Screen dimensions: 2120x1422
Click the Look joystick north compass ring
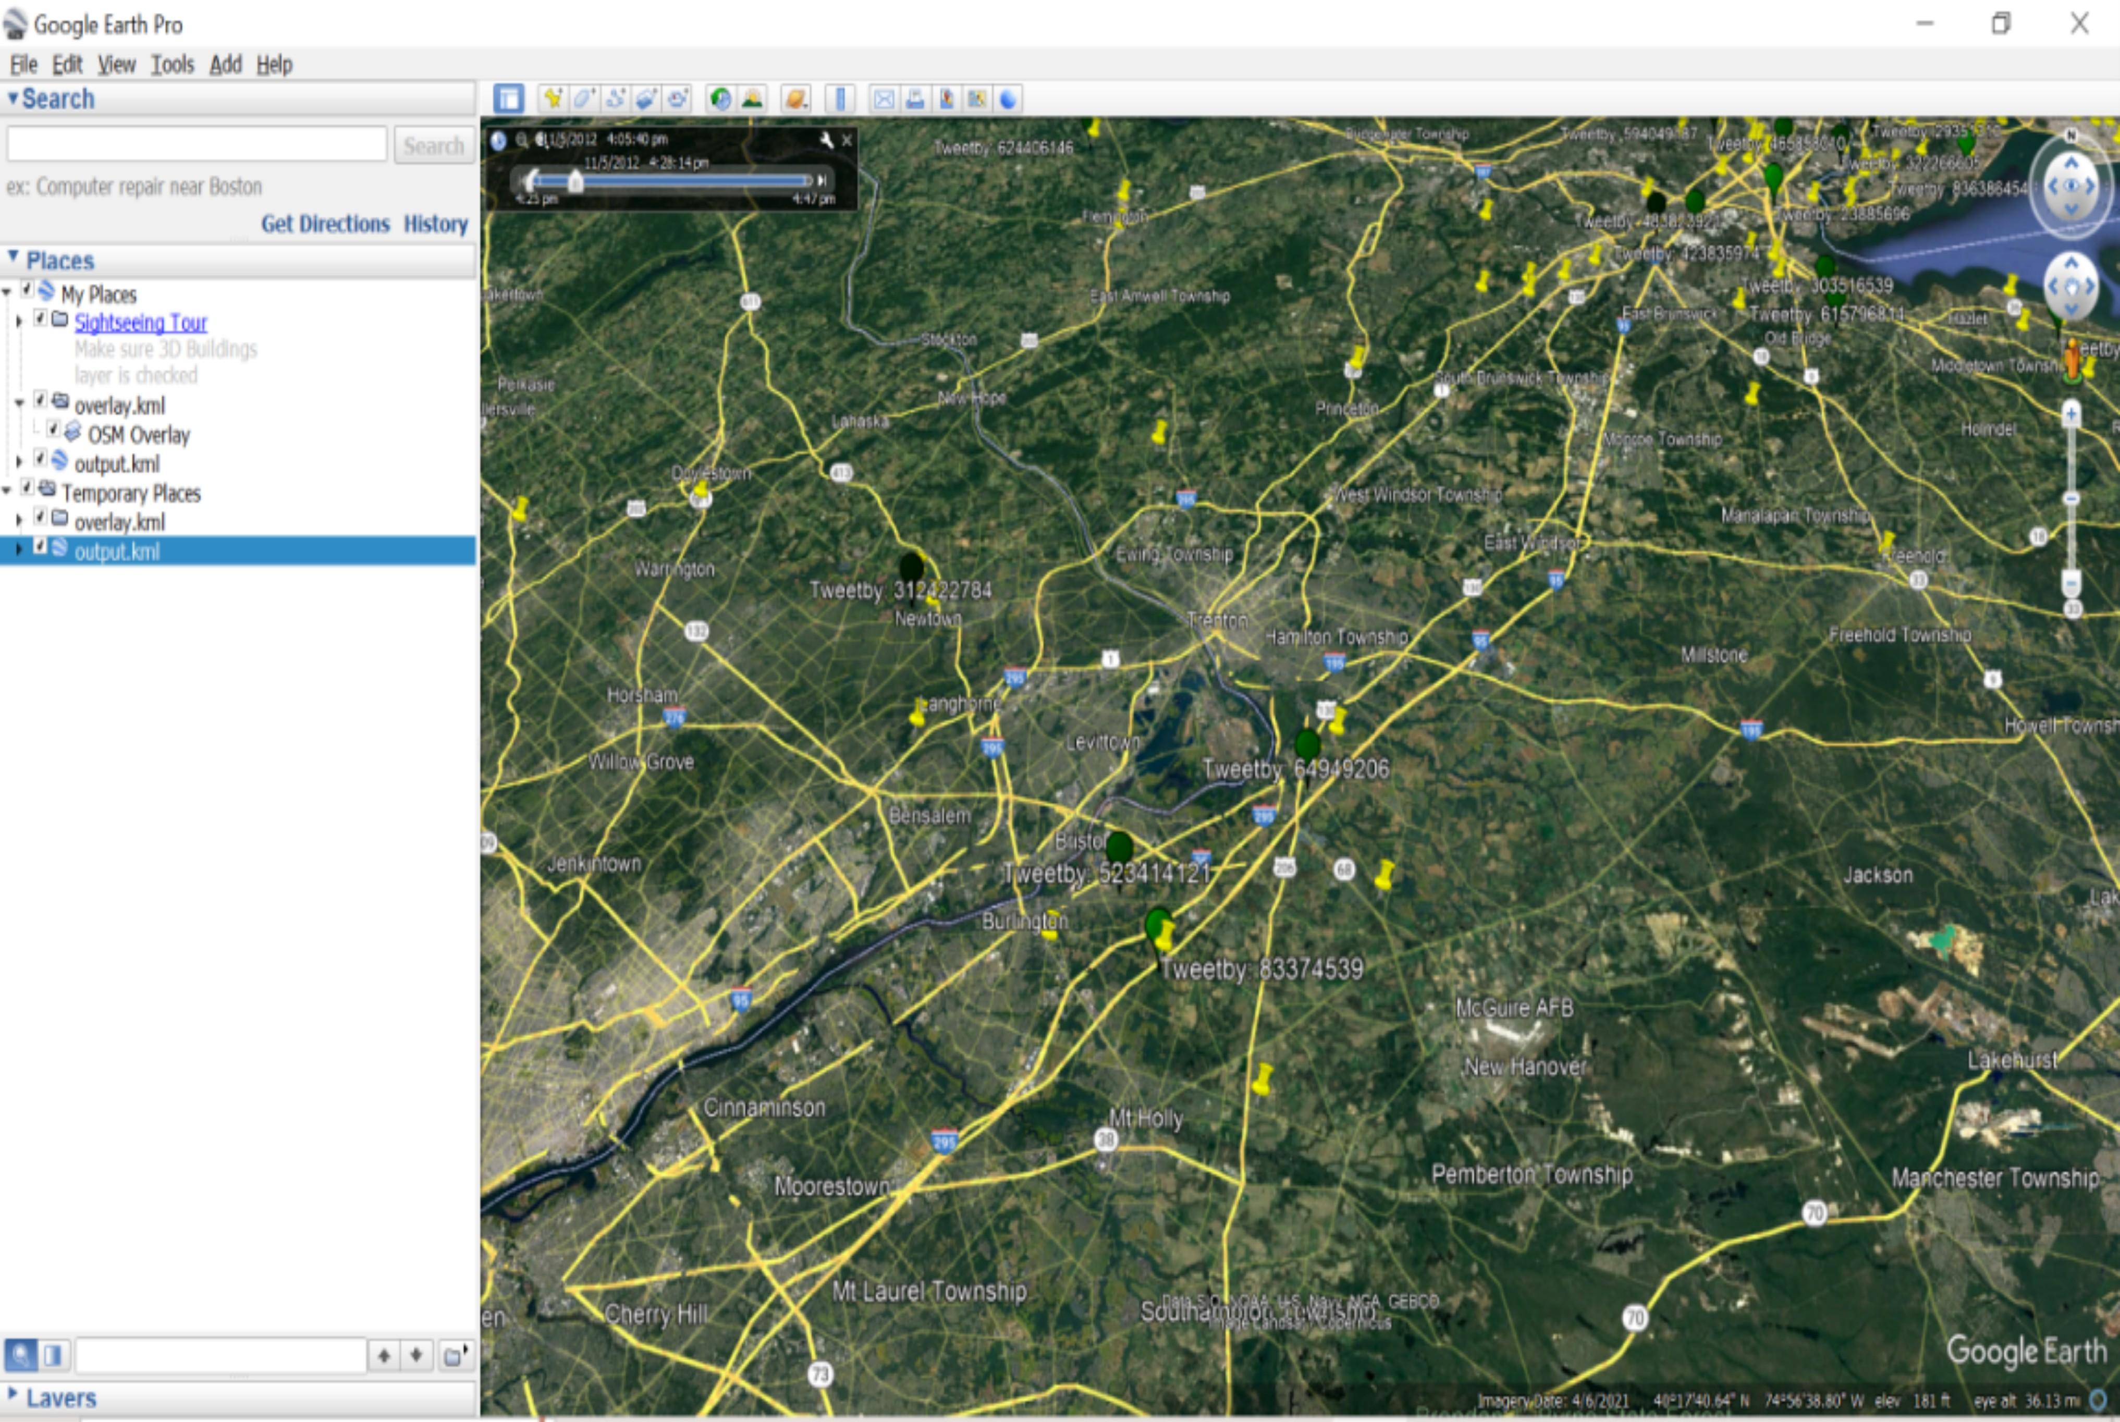2072,135
